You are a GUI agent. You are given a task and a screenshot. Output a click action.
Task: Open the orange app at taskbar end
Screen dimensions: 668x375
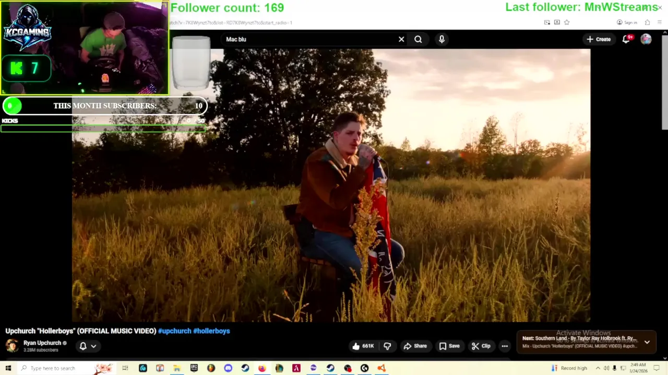click(381, 368)
